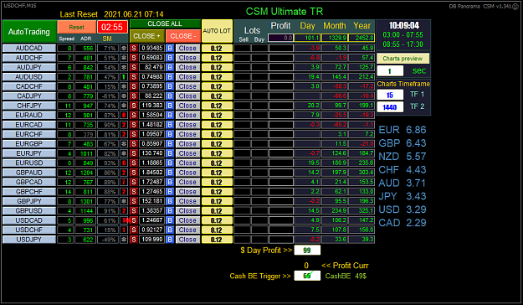
Task: Click the Reset button
Action: (x=77, y=27)
